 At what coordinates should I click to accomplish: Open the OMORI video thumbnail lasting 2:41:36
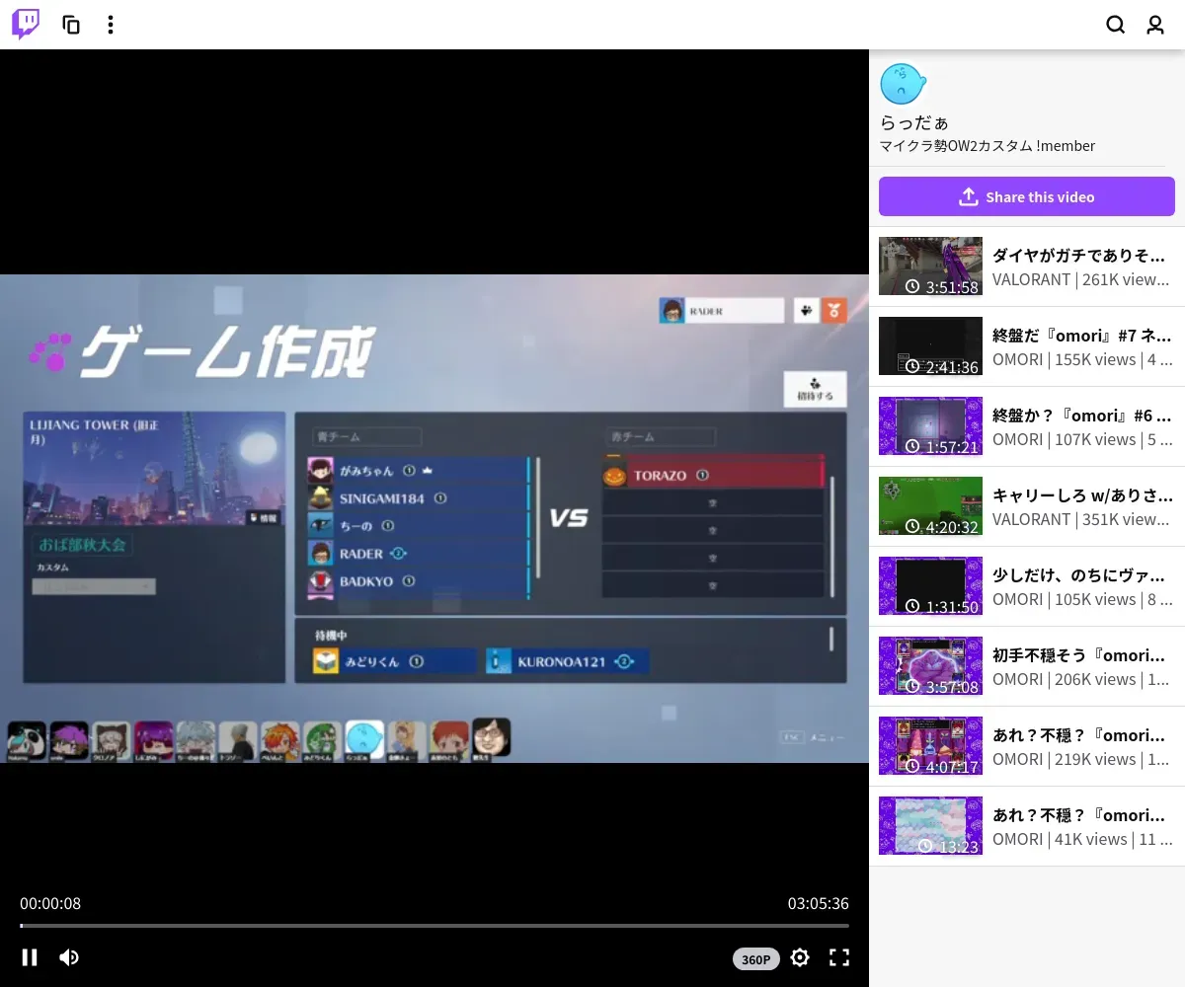pyautogui.click(x=930, y=346)
